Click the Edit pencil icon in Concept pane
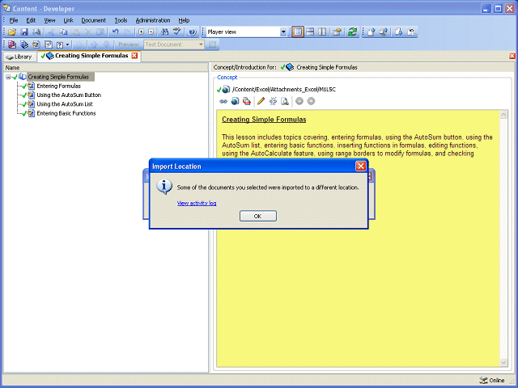This screenshot has height=388, width=518. [x=261, y=101]
